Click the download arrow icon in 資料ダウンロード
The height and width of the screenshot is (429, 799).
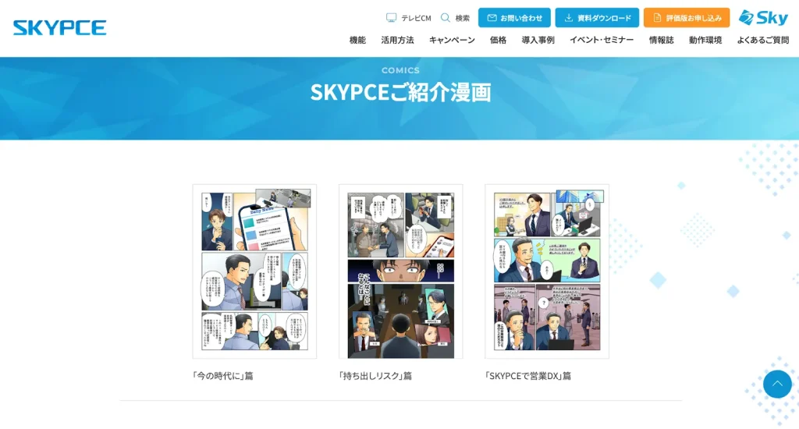[x=569, y=18]
